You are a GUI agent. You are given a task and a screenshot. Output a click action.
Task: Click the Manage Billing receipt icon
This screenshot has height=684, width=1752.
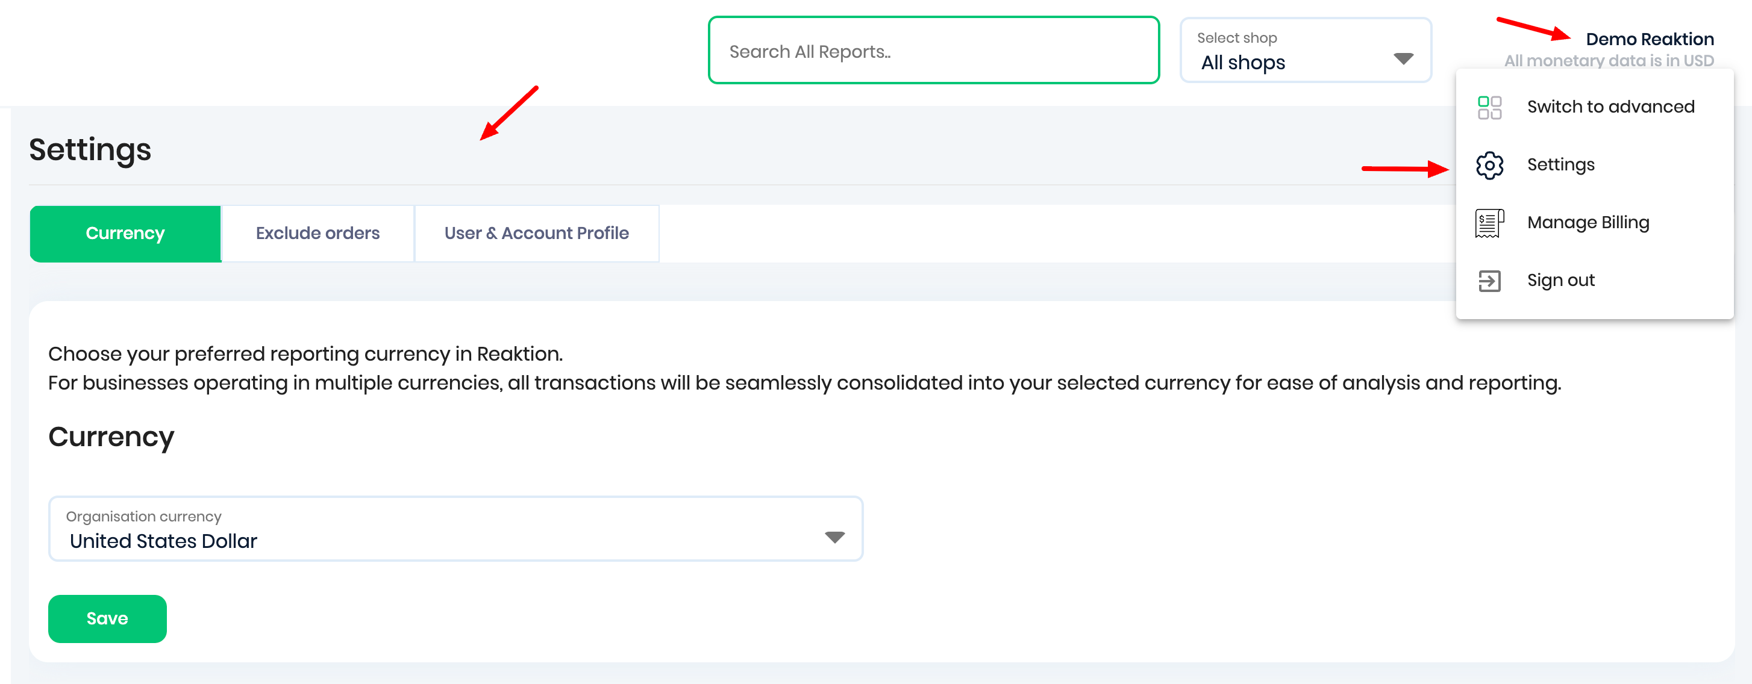pyautogui.click(x=1489, y=223)
